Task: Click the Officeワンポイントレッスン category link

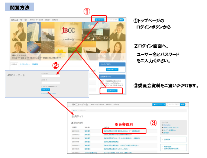Action: (171, 128)
